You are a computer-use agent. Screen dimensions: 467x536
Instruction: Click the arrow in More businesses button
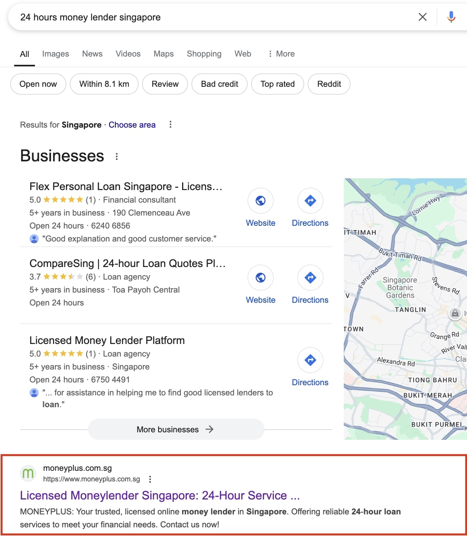pyautogui.click(x=210, y=429)
